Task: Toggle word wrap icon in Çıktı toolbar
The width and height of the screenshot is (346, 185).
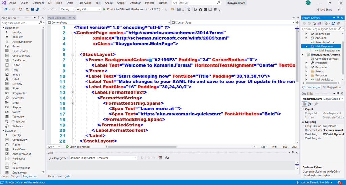Action: (x=166, y=158)
